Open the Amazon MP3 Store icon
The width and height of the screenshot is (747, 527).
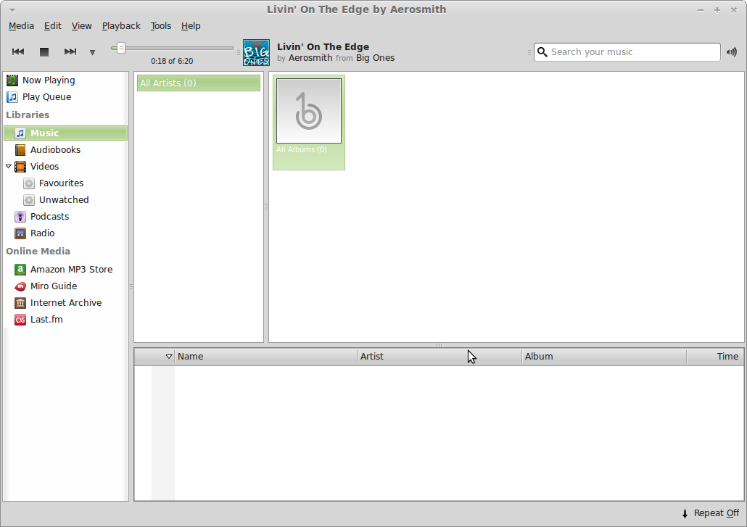pyautogui.click(x=20, y=270)
